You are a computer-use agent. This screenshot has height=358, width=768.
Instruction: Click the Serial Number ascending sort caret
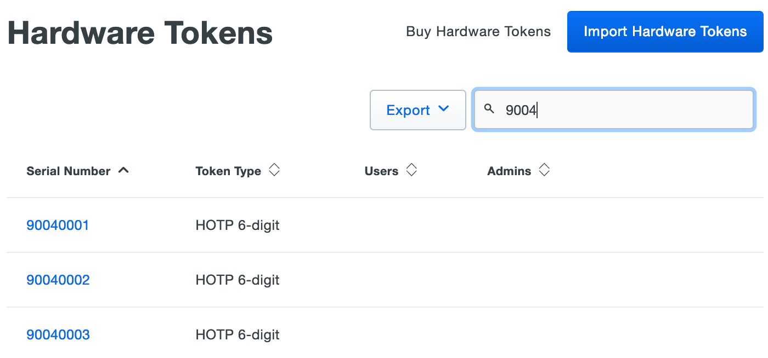(125, 170)
